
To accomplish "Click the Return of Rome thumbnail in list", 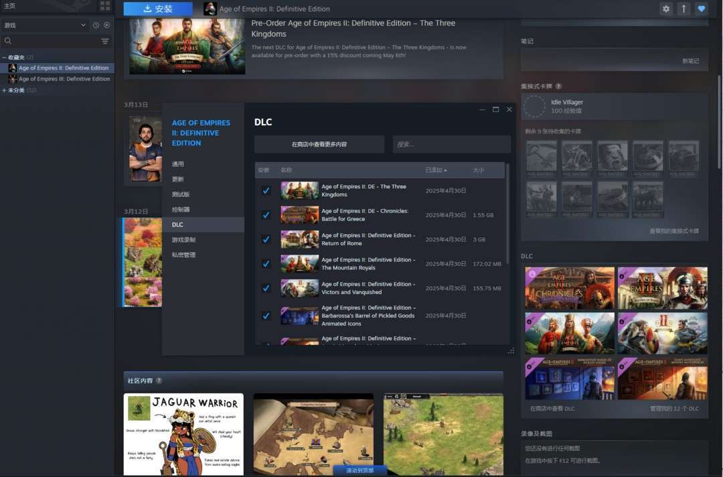I will [300, 239].
